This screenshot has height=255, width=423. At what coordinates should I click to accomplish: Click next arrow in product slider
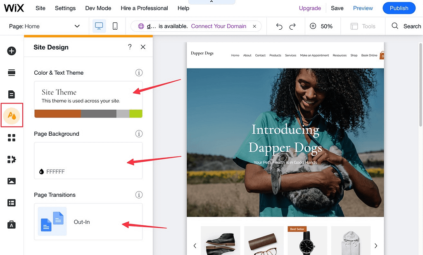point(376,246)
